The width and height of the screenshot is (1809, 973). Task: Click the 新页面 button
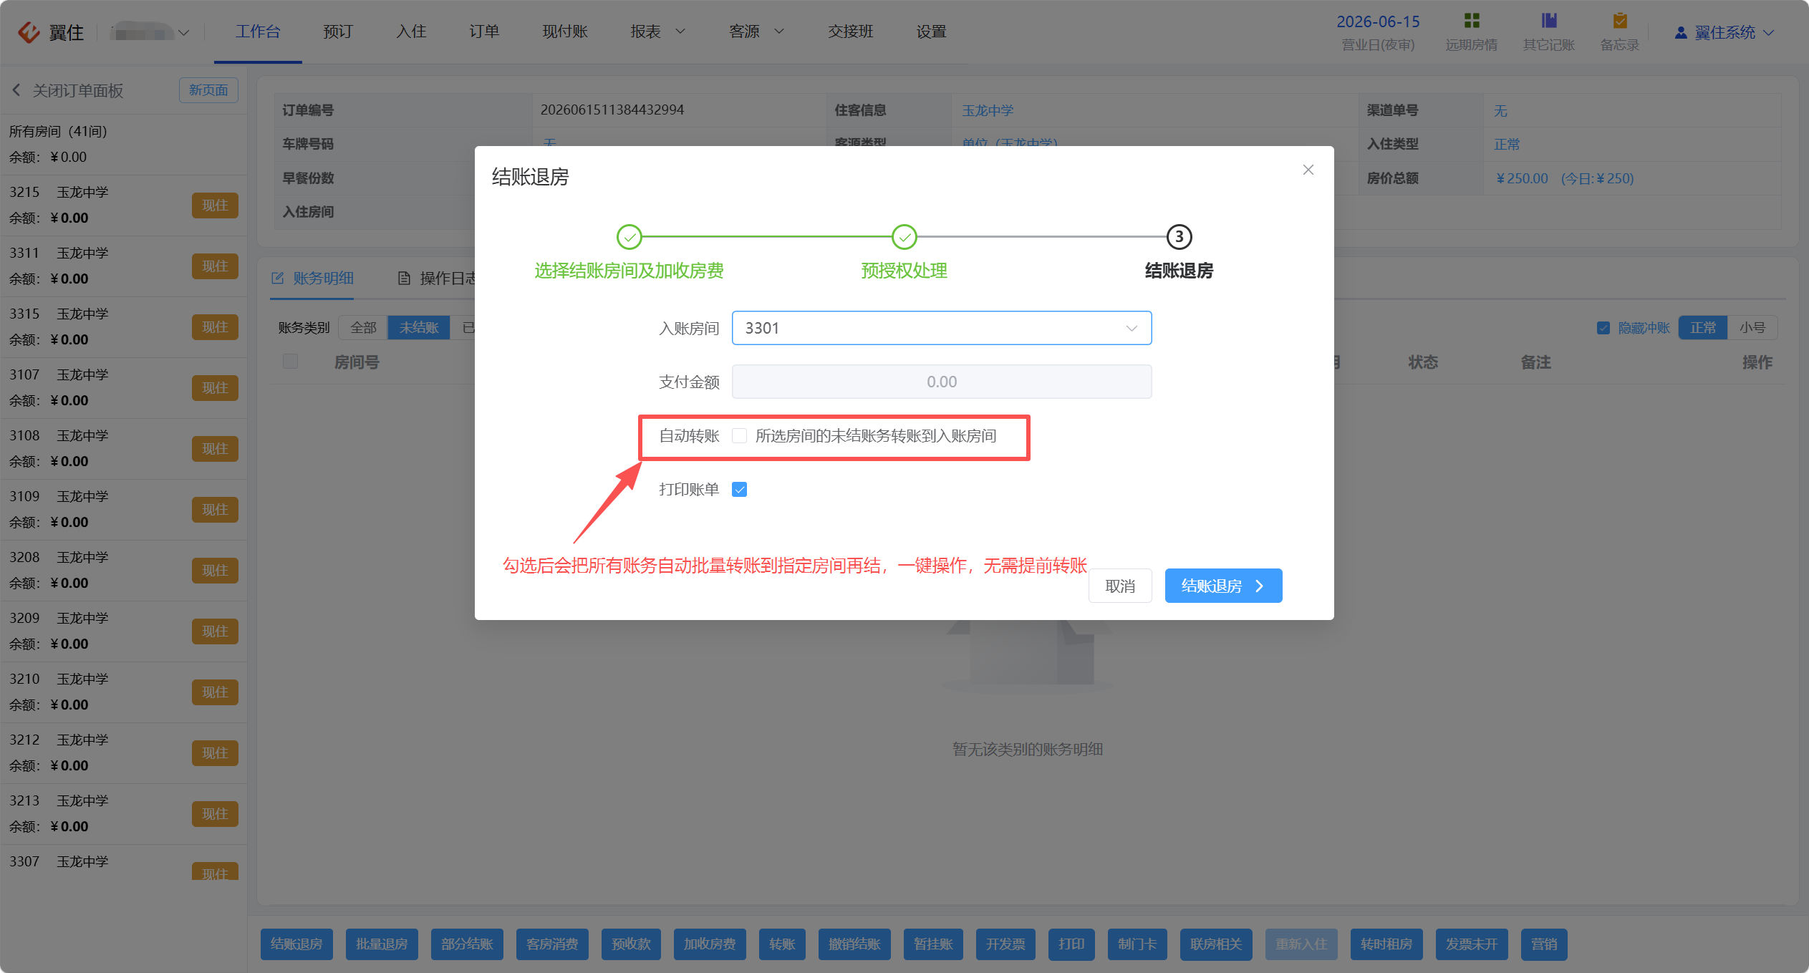[x=208, y=90]
